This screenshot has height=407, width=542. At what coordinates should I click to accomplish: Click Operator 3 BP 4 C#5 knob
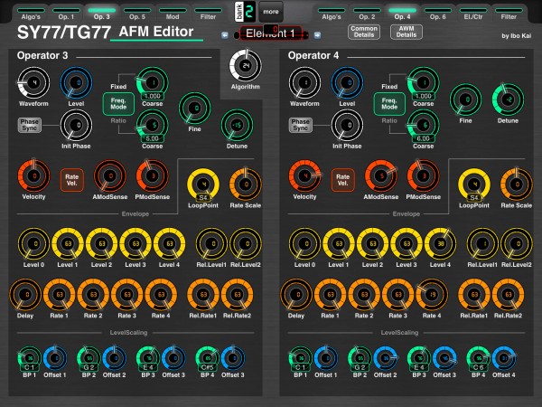pyautogui.click(x=208, y=358)
